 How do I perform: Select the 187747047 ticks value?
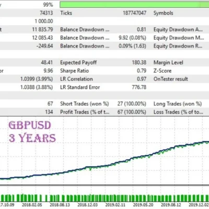click(134, 13)
